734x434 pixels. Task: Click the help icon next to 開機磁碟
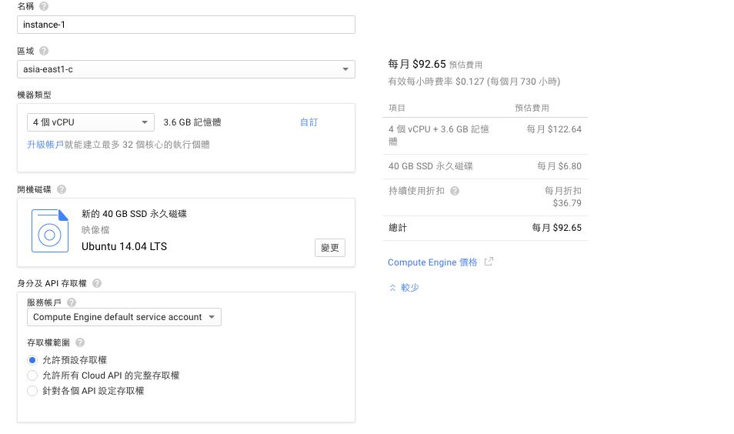(62, 189)
